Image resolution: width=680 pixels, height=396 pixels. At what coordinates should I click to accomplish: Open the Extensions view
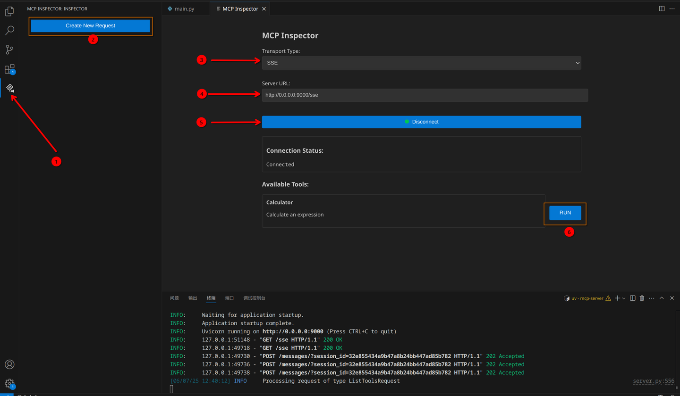click(9, 69)
